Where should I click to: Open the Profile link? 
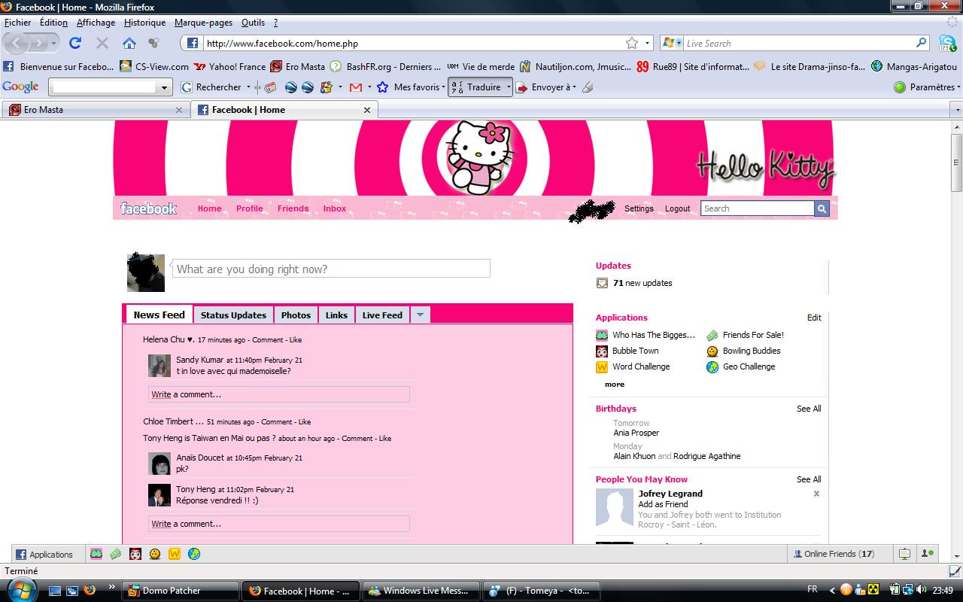point(249,208)
